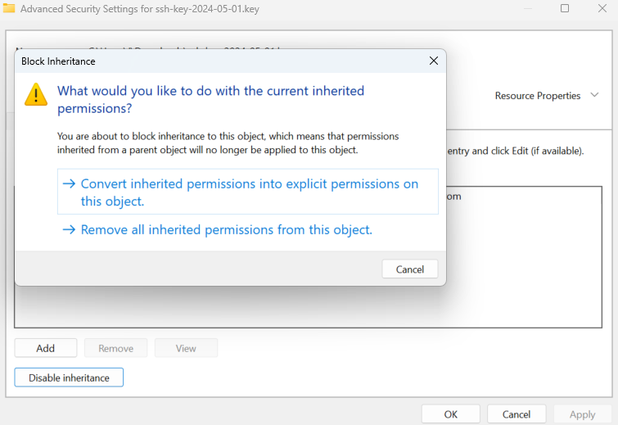Maximize the Advanced Security Settings window
This screenshot has height=425, width=618.
(565, 8)
